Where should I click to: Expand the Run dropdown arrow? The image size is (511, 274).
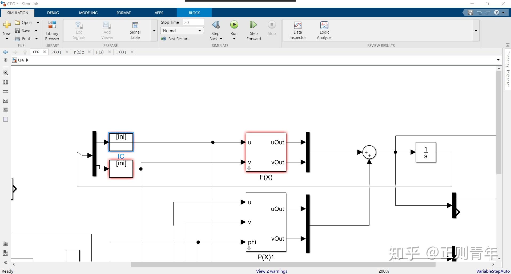point(234,39)
